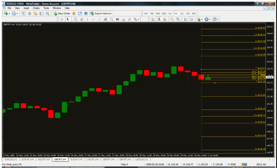
Task: Open the Insert menu
Action: 26,8
